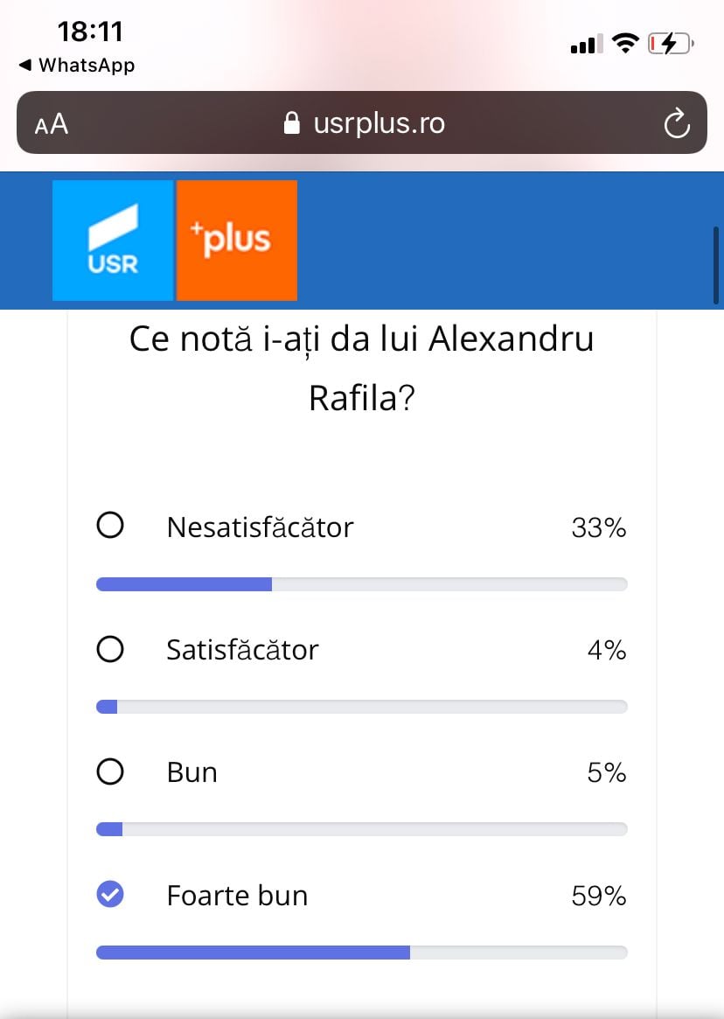The height and width of the screenshot is (1019, 724).
Task: Tap the padlock icon in the address bar
Action: (x=292, y=124)
